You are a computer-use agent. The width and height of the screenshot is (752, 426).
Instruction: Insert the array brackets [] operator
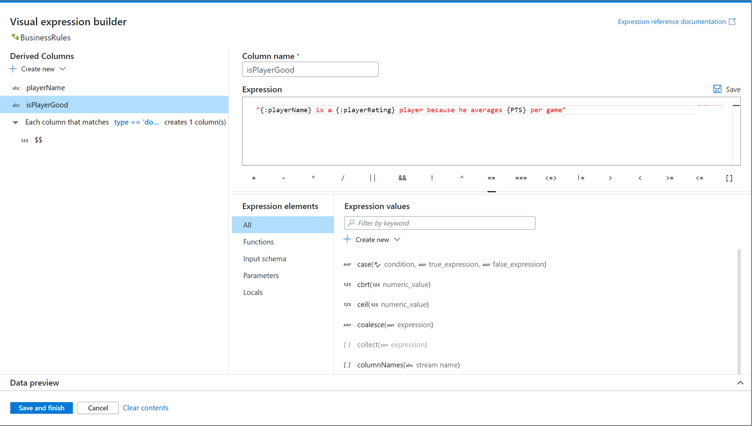click(x=729, y=178)
